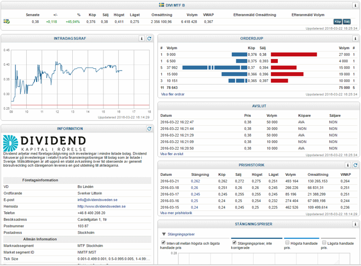Click the Stängning column header in Prishistorik
This screenshot has width=361, height=266.
pos(200,174)
